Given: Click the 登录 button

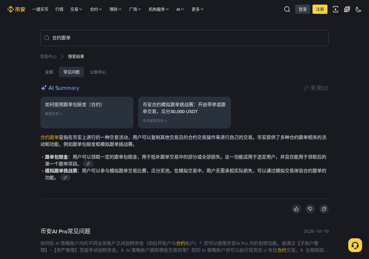Looking at the screenshot, I should (x=303, y=9).
